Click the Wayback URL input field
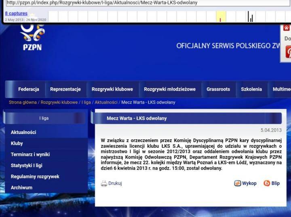 (x=148, y=2)
